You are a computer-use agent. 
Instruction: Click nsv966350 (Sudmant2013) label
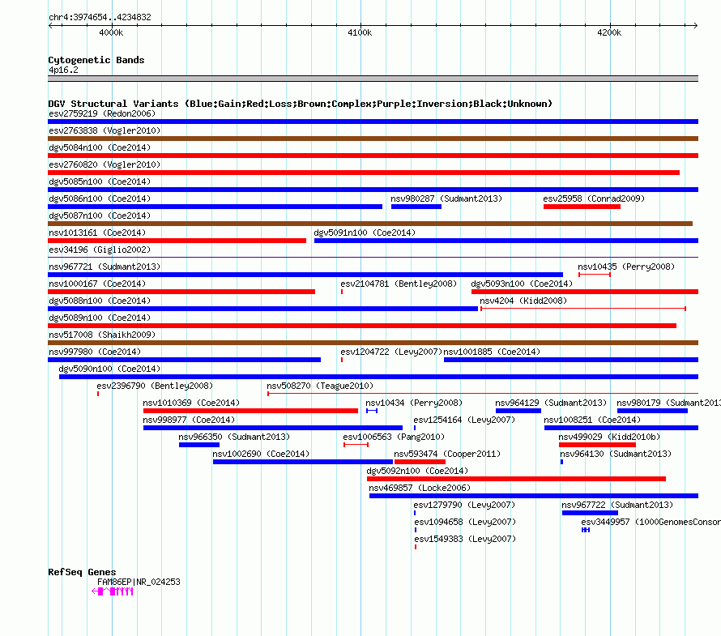(x=234, y=437)
